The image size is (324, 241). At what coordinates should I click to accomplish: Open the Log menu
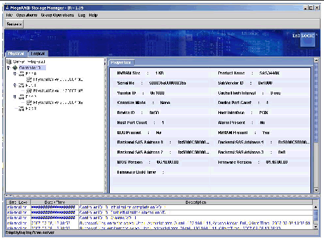coord(81,15)
